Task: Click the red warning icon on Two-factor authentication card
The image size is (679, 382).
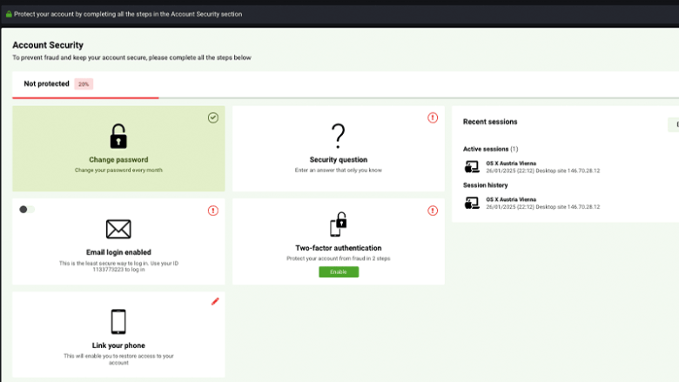Action: pos(433,211)
